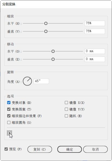Toggle the 预览 (P) checkbox
This screenshot has width=112, height=161.
tap(6, 149)
